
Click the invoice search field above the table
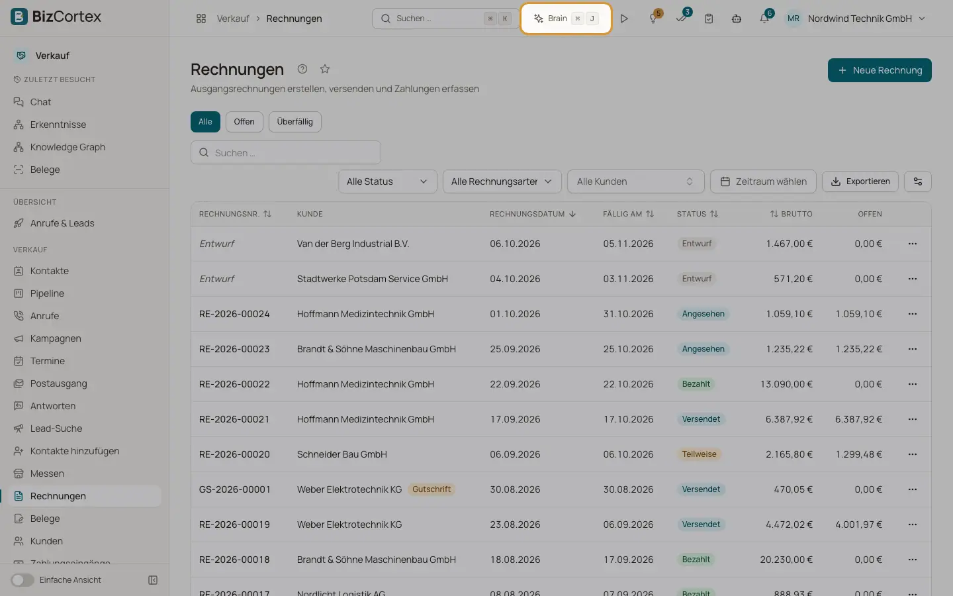click(x=286, y=152)
